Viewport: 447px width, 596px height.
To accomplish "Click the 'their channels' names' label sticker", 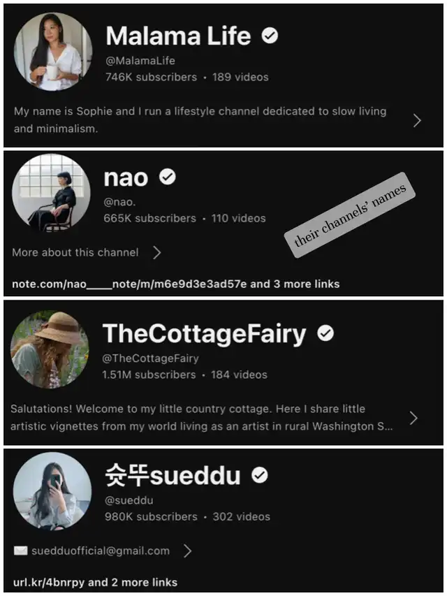I will point(350,215).
